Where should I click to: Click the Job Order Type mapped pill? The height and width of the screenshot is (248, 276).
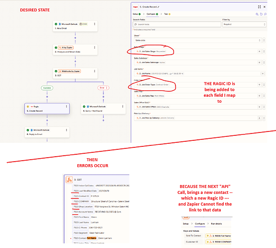[x=153, y=85]
